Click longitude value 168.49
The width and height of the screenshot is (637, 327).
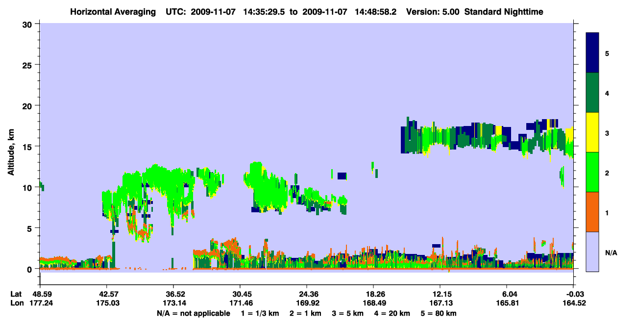click(374, 303)
